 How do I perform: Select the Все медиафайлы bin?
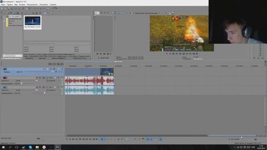tap(15, 17)
